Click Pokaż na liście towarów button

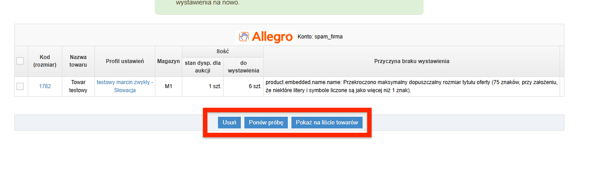click(x=327, y=123)
